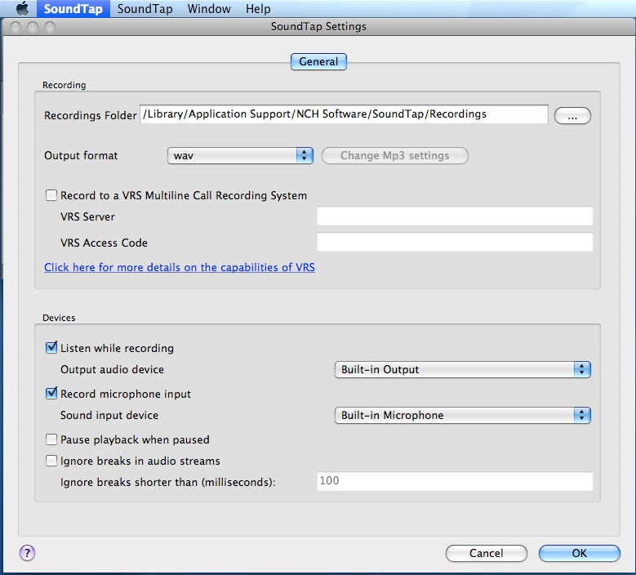Screen dimensions: 636x575
Task: Click the VRS Server text field
Action: (455, 216)
